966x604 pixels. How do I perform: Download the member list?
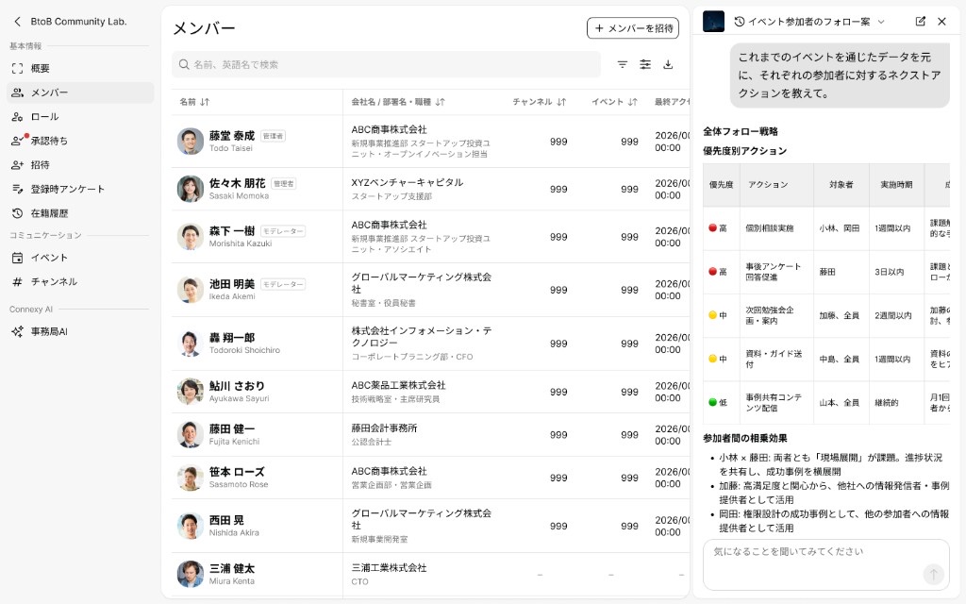(668, 65)
